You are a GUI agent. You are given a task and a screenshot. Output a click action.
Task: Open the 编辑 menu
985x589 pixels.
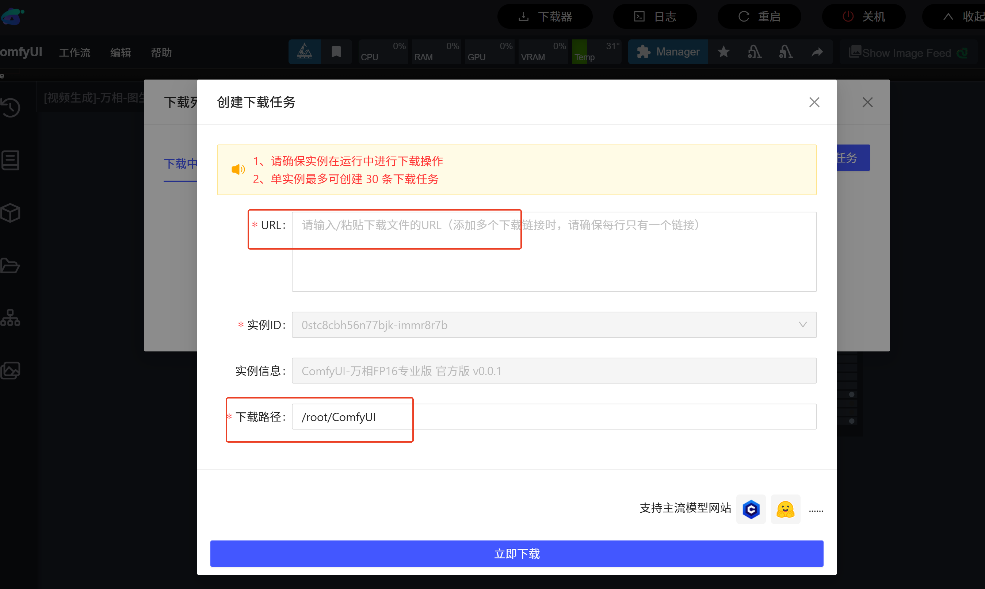coord(121,53)
